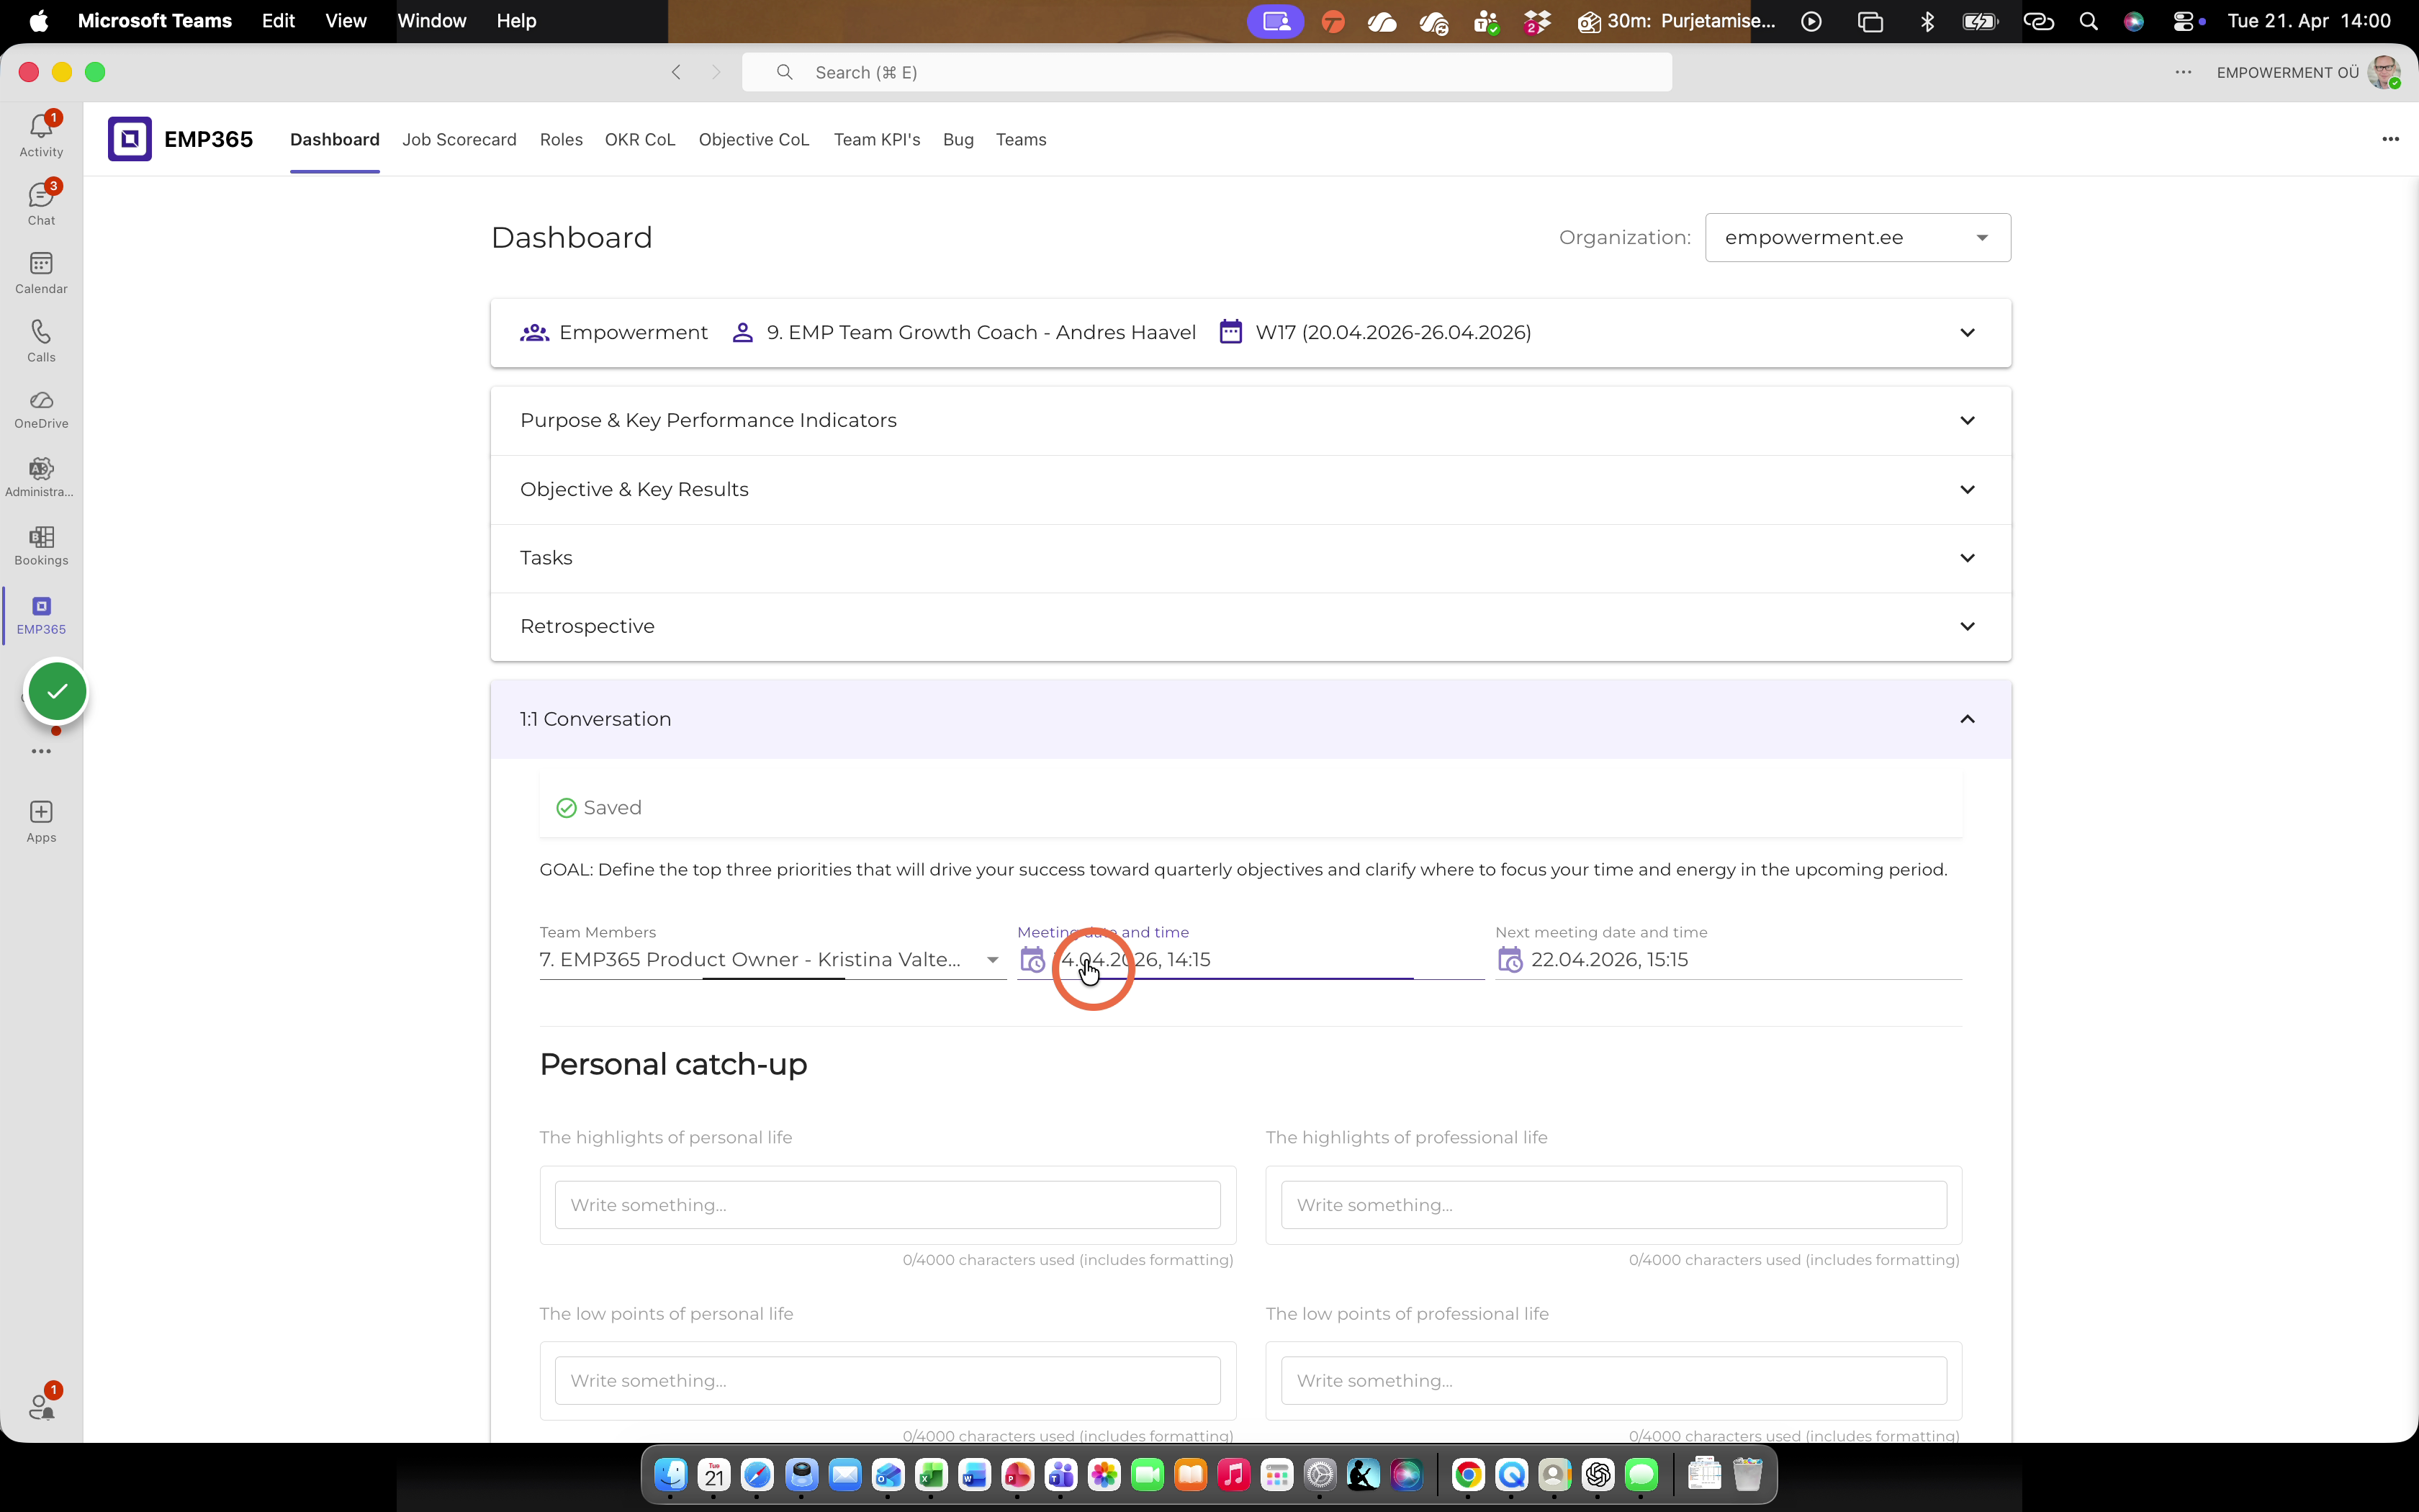Switch to the OKR CoL tab
2419x1512 pixels.
(640, 140)
